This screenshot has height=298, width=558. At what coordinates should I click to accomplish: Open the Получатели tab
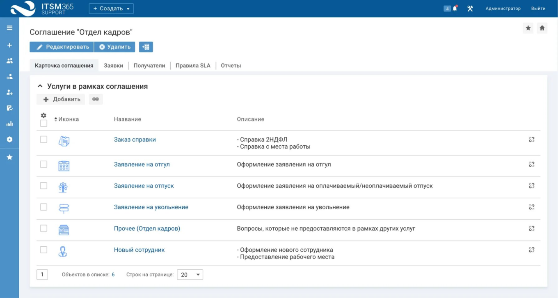click(149, 66)
